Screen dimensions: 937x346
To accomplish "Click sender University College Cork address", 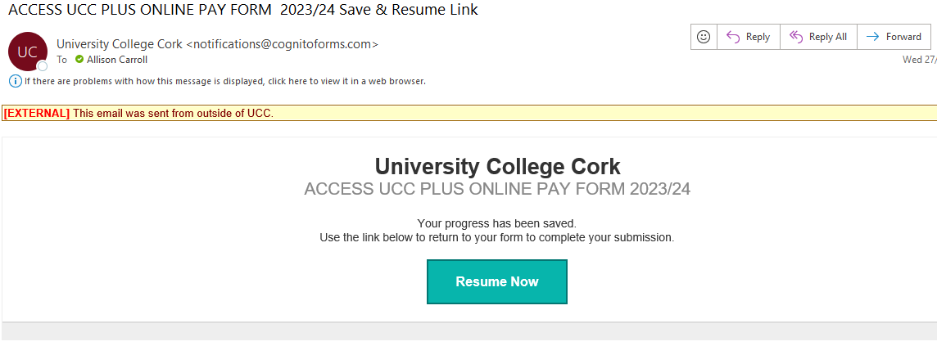I will click(217, 44).
